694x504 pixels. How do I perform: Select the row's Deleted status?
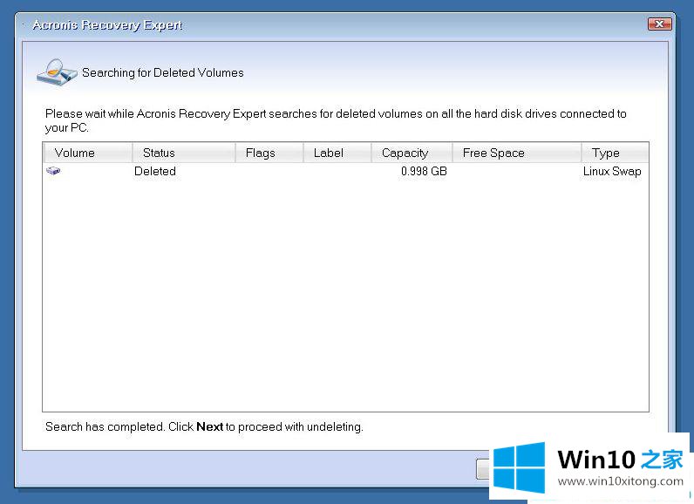155,171
